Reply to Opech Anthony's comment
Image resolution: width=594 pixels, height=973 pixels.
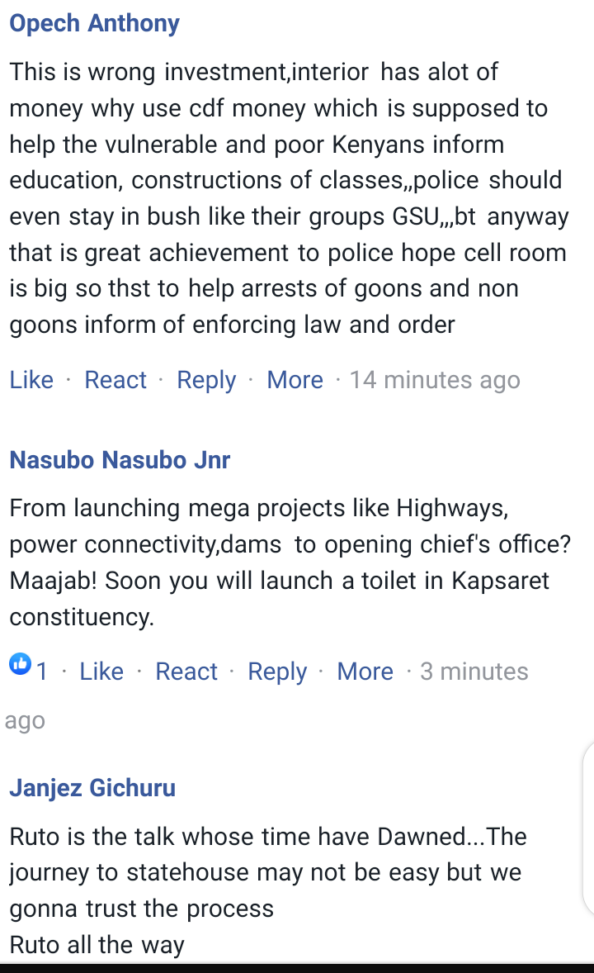coord(206,381)
